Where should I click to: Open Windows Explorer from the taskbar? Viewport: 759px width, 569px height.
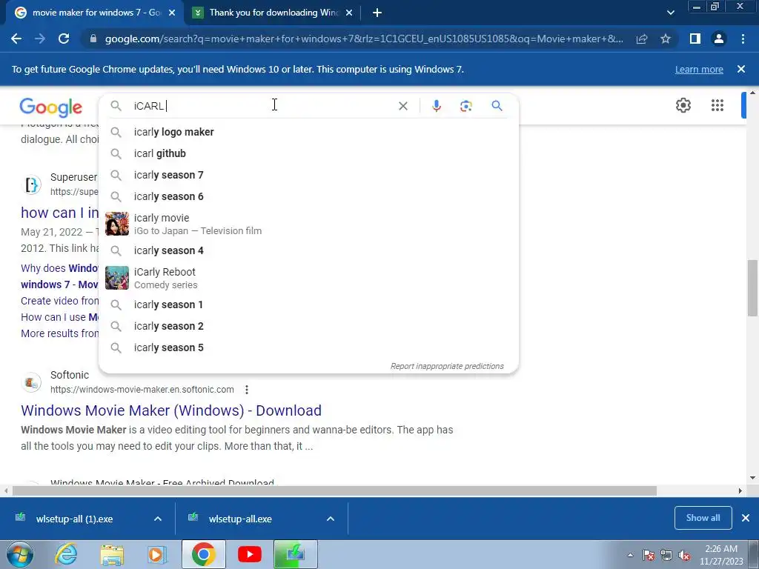coord(112,554)
